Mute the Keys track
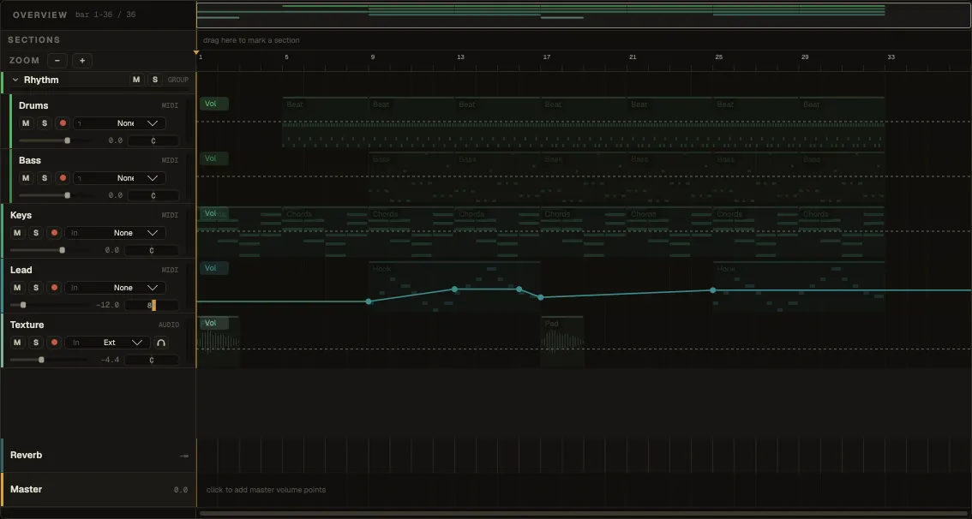The width and height of the screenshot is (972, 519). pyautogui.click(x=17, y=233)
